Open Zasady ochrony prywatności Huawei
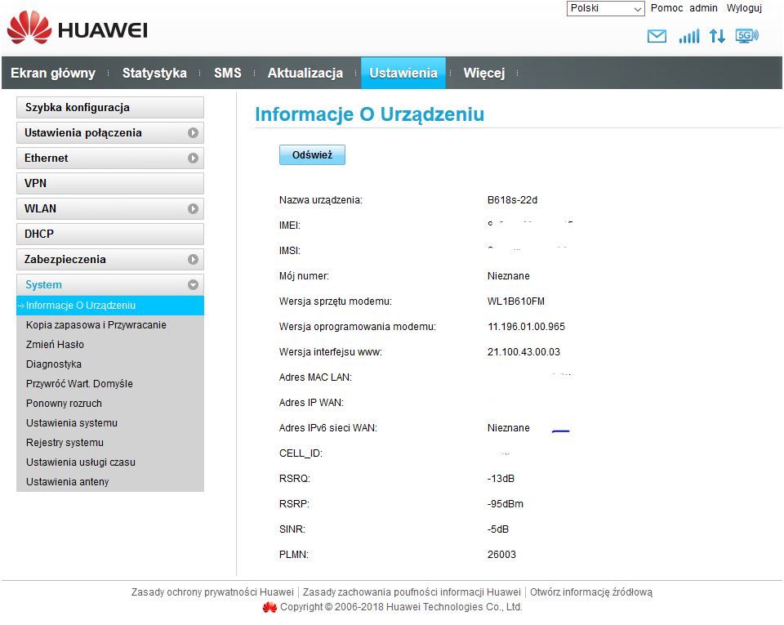 [x=213, y=592]
